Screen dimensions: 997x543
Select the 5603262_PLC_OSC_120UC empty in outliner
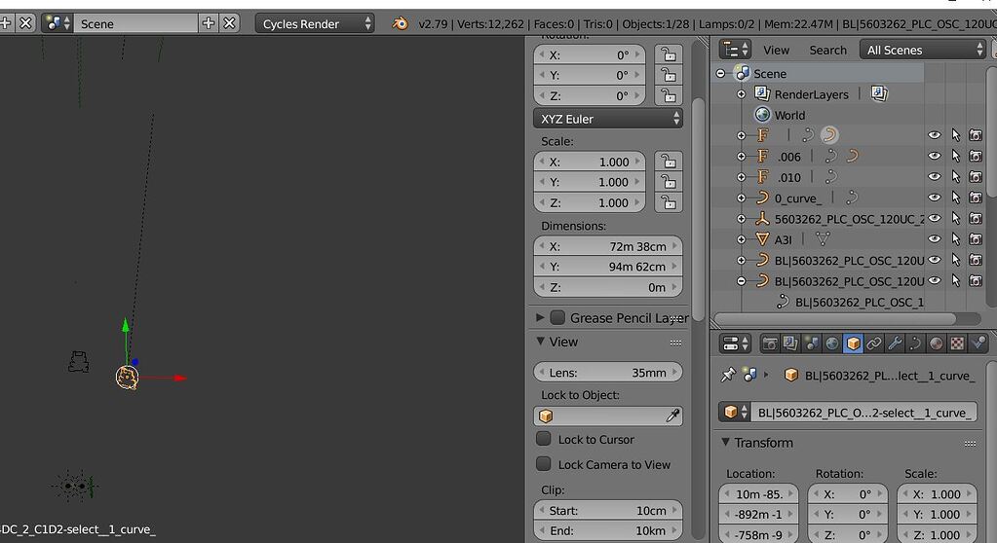pyautogui.click(x=849, y=219)
